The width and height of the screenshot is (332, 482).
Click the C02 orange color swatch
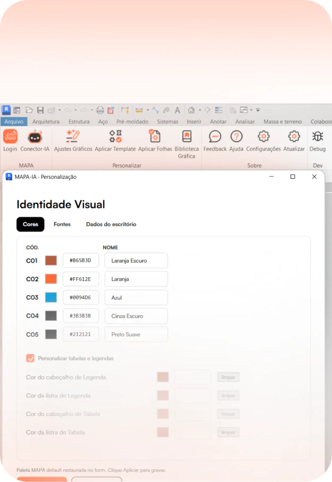tap(51, 279)
